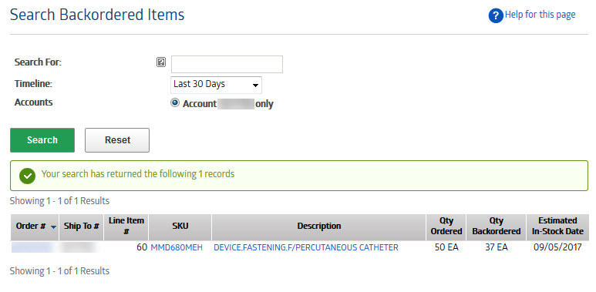Screen dimensions: 596x292
Task: Focus the Search For text field
Action: [227, 64]
